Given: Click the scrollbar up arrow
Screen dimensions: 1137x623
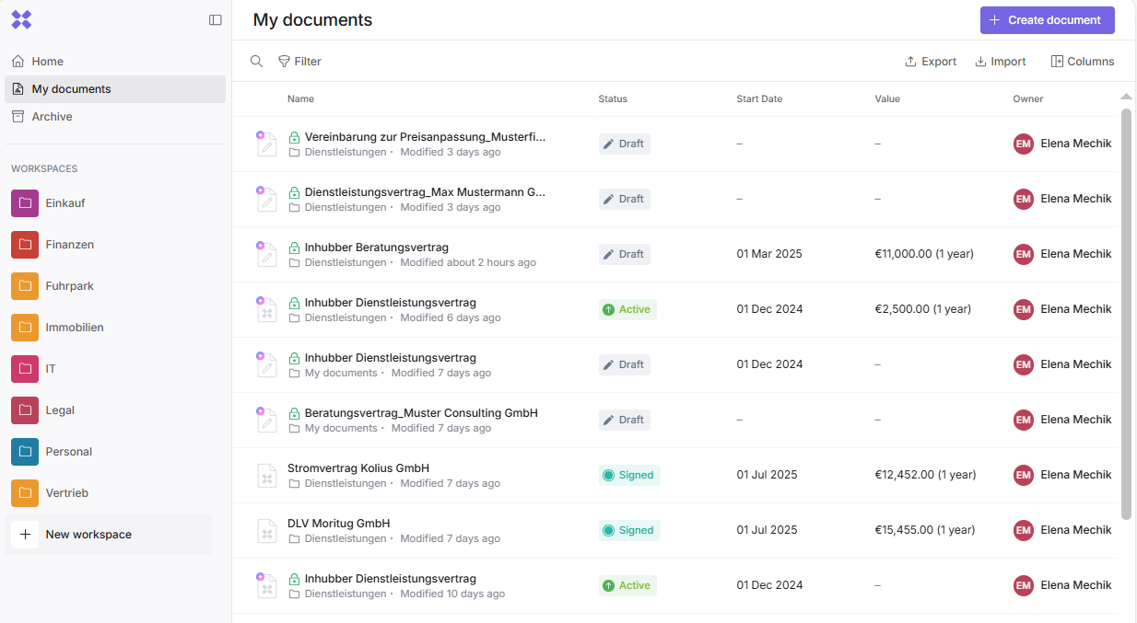Looking at the screenshot, I should pyautogui.click(x=1126, y=97).
